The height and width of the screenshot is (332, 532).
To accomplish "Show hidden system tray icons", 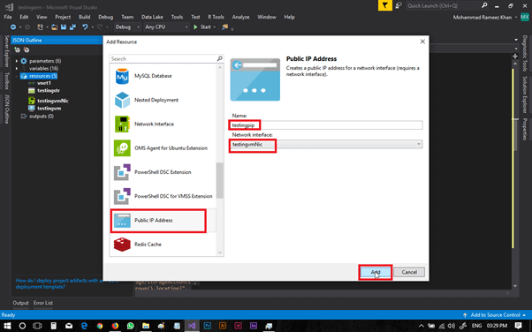I will tap(421, 326).
